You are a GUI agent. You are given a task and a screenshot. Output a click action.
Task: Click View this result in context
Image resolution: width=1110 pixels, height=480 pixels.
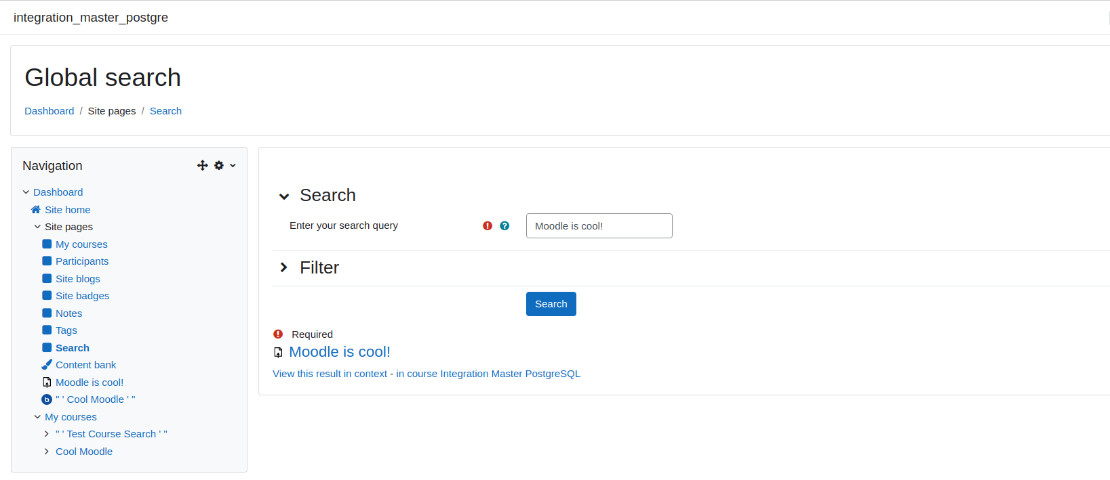tap(330, 374)
